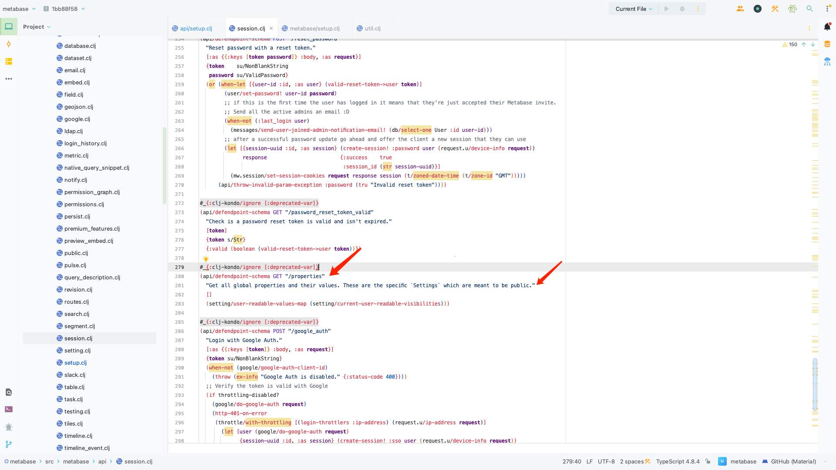836x470 pixels.
Task: Expand the Current File run configuration dropdown
Action: tap(634, 9)
